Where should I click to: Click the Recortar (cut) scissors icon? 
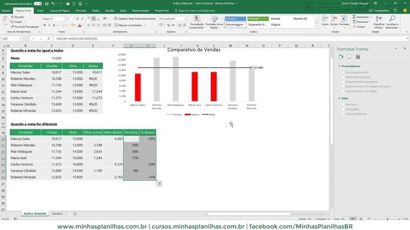click(x=12, y=17)
